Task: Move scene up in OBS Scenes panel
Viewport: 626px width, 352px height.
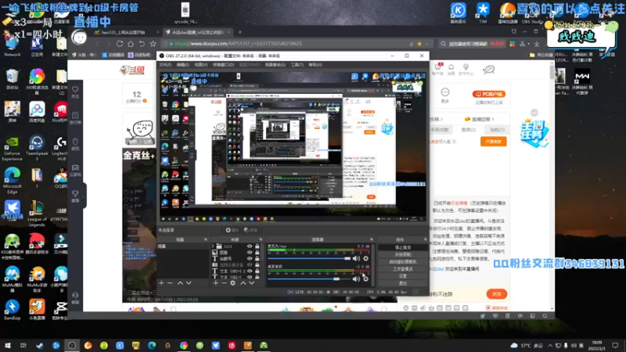Action: (x=180, y=283)
